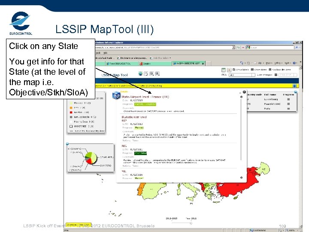Click the Partially Completed progress badge
Image resolution: width=309 pixels, height=232 pixels.
[145, 104]
